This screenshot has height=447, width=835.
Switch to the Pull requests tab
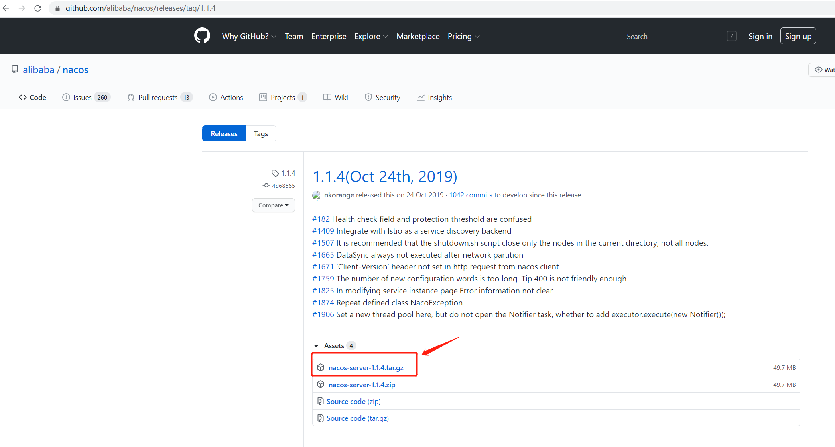coord(160,98)
